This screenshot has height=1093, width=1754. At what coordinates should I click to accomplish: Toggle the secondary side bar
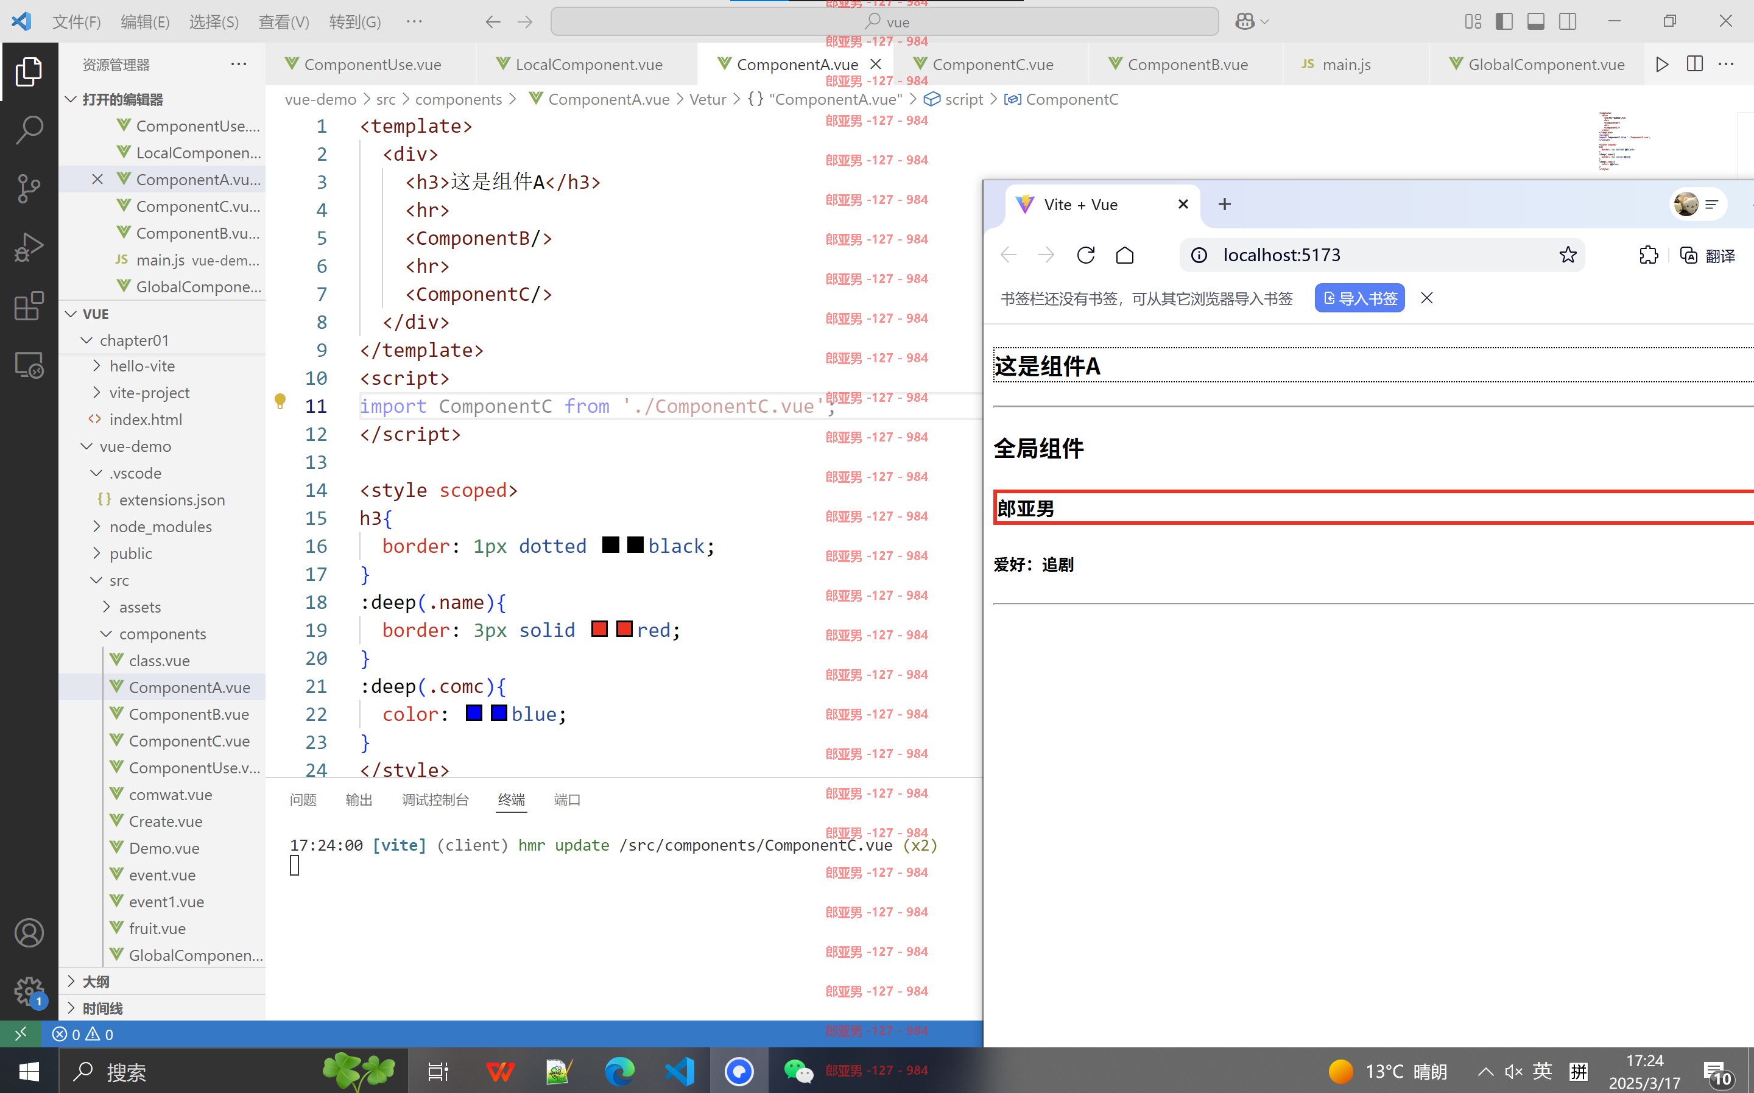point(1568,22)
